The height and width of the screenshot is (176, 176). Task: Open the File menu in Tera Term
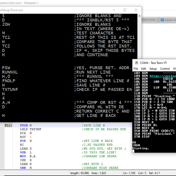(x=136, y=69)
